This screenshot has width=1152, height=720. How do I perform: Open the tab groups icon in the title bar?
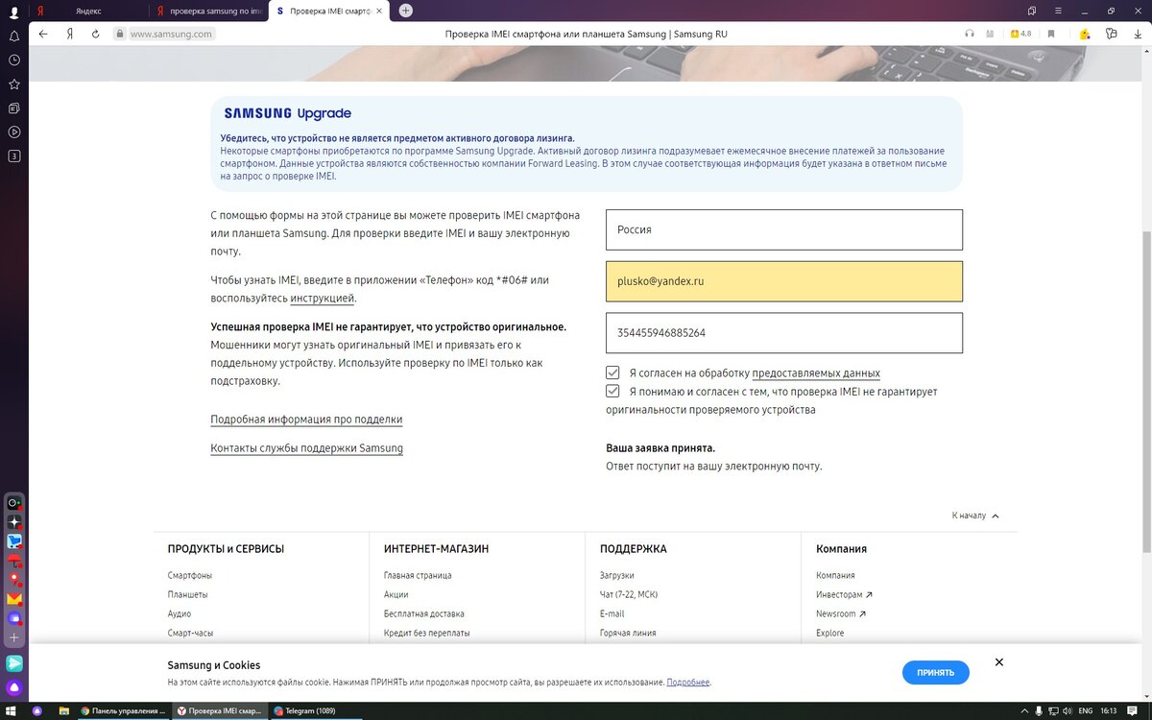(1032, 11)
